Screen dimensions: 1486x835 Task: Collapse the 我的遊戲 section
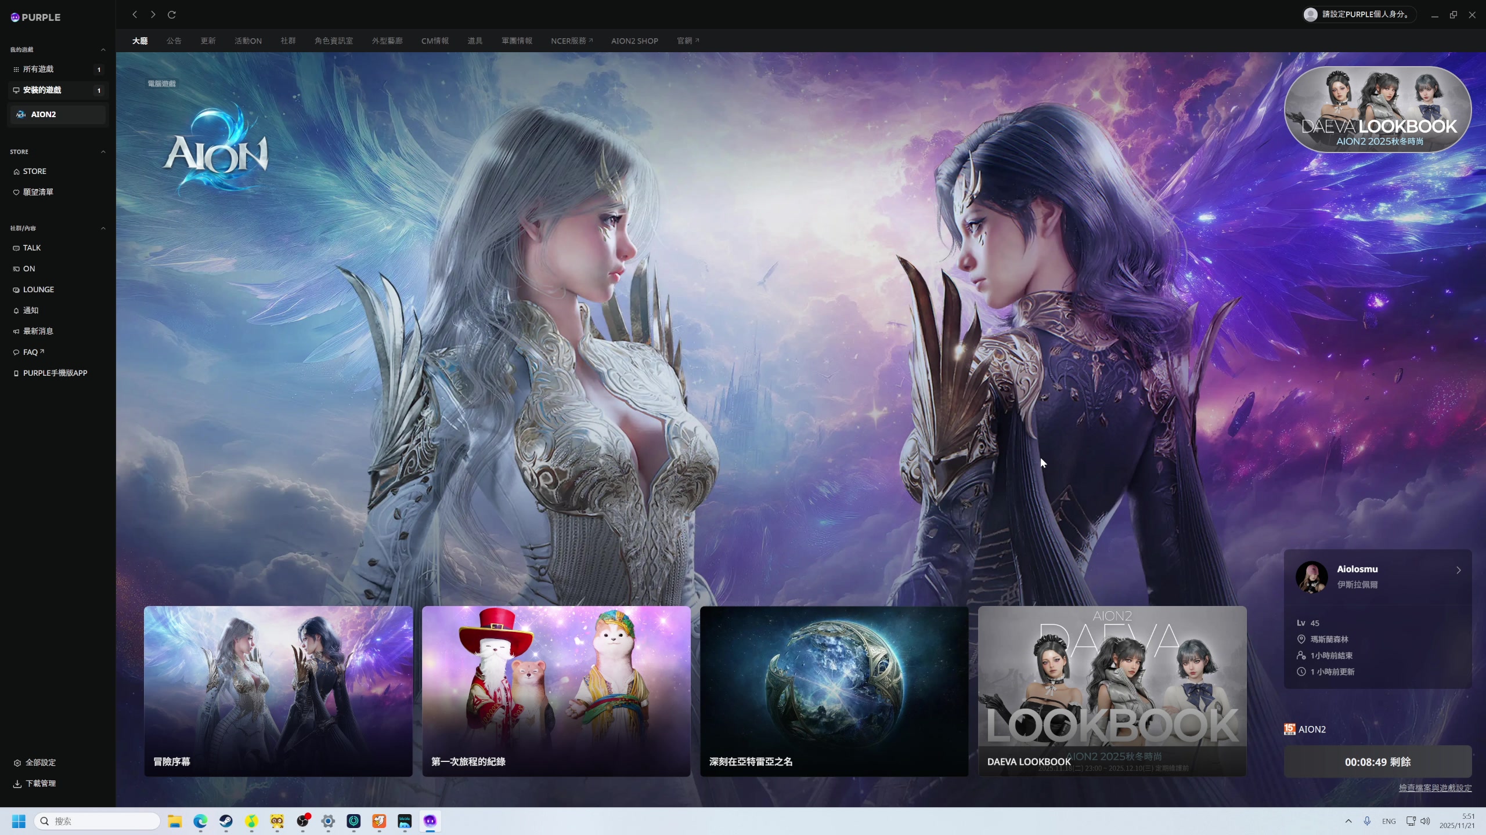pyautogui.click(x=103, y=49)
